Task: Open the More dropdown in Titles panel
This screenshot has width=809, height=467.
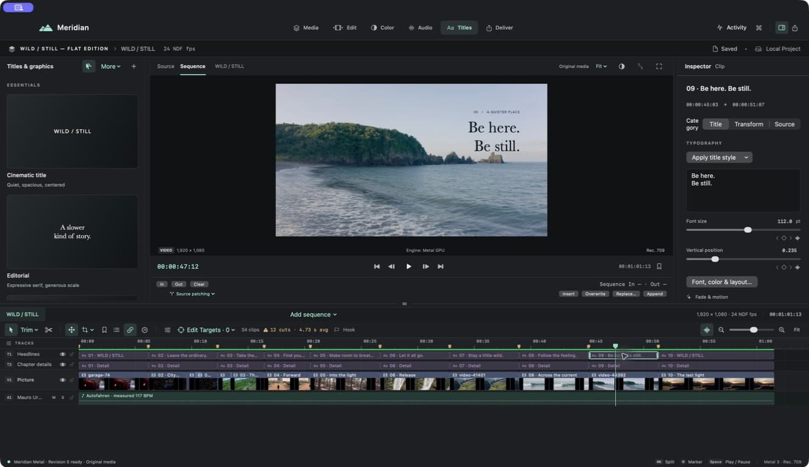Action: tap(111, 66)
